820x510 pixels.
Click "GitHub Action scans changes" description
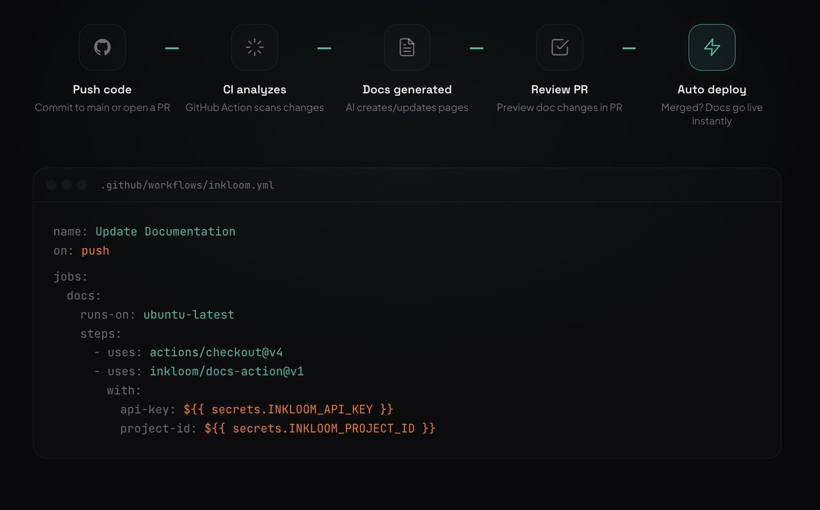[254, 107]
